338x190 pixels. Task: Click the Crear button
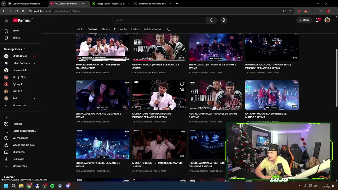click(304, 20)
